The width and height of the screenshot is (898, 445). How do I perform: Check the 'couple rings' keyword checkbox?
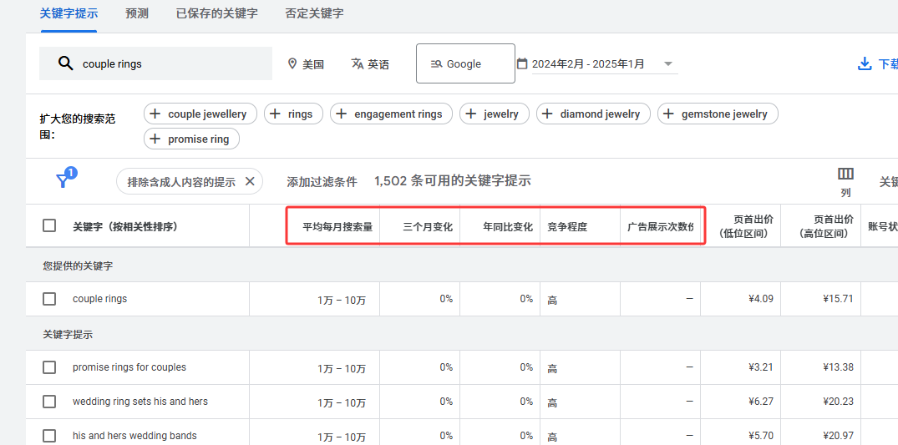[49, 299]
